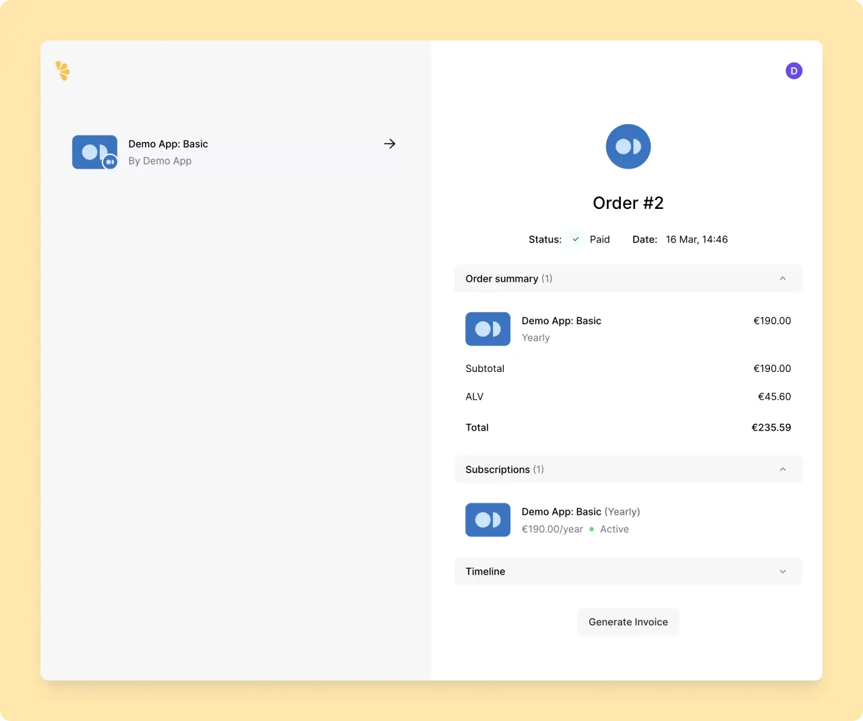Click the By Demo App store link
This screenshot has width=863, height=721.
[x=160, y=161]
